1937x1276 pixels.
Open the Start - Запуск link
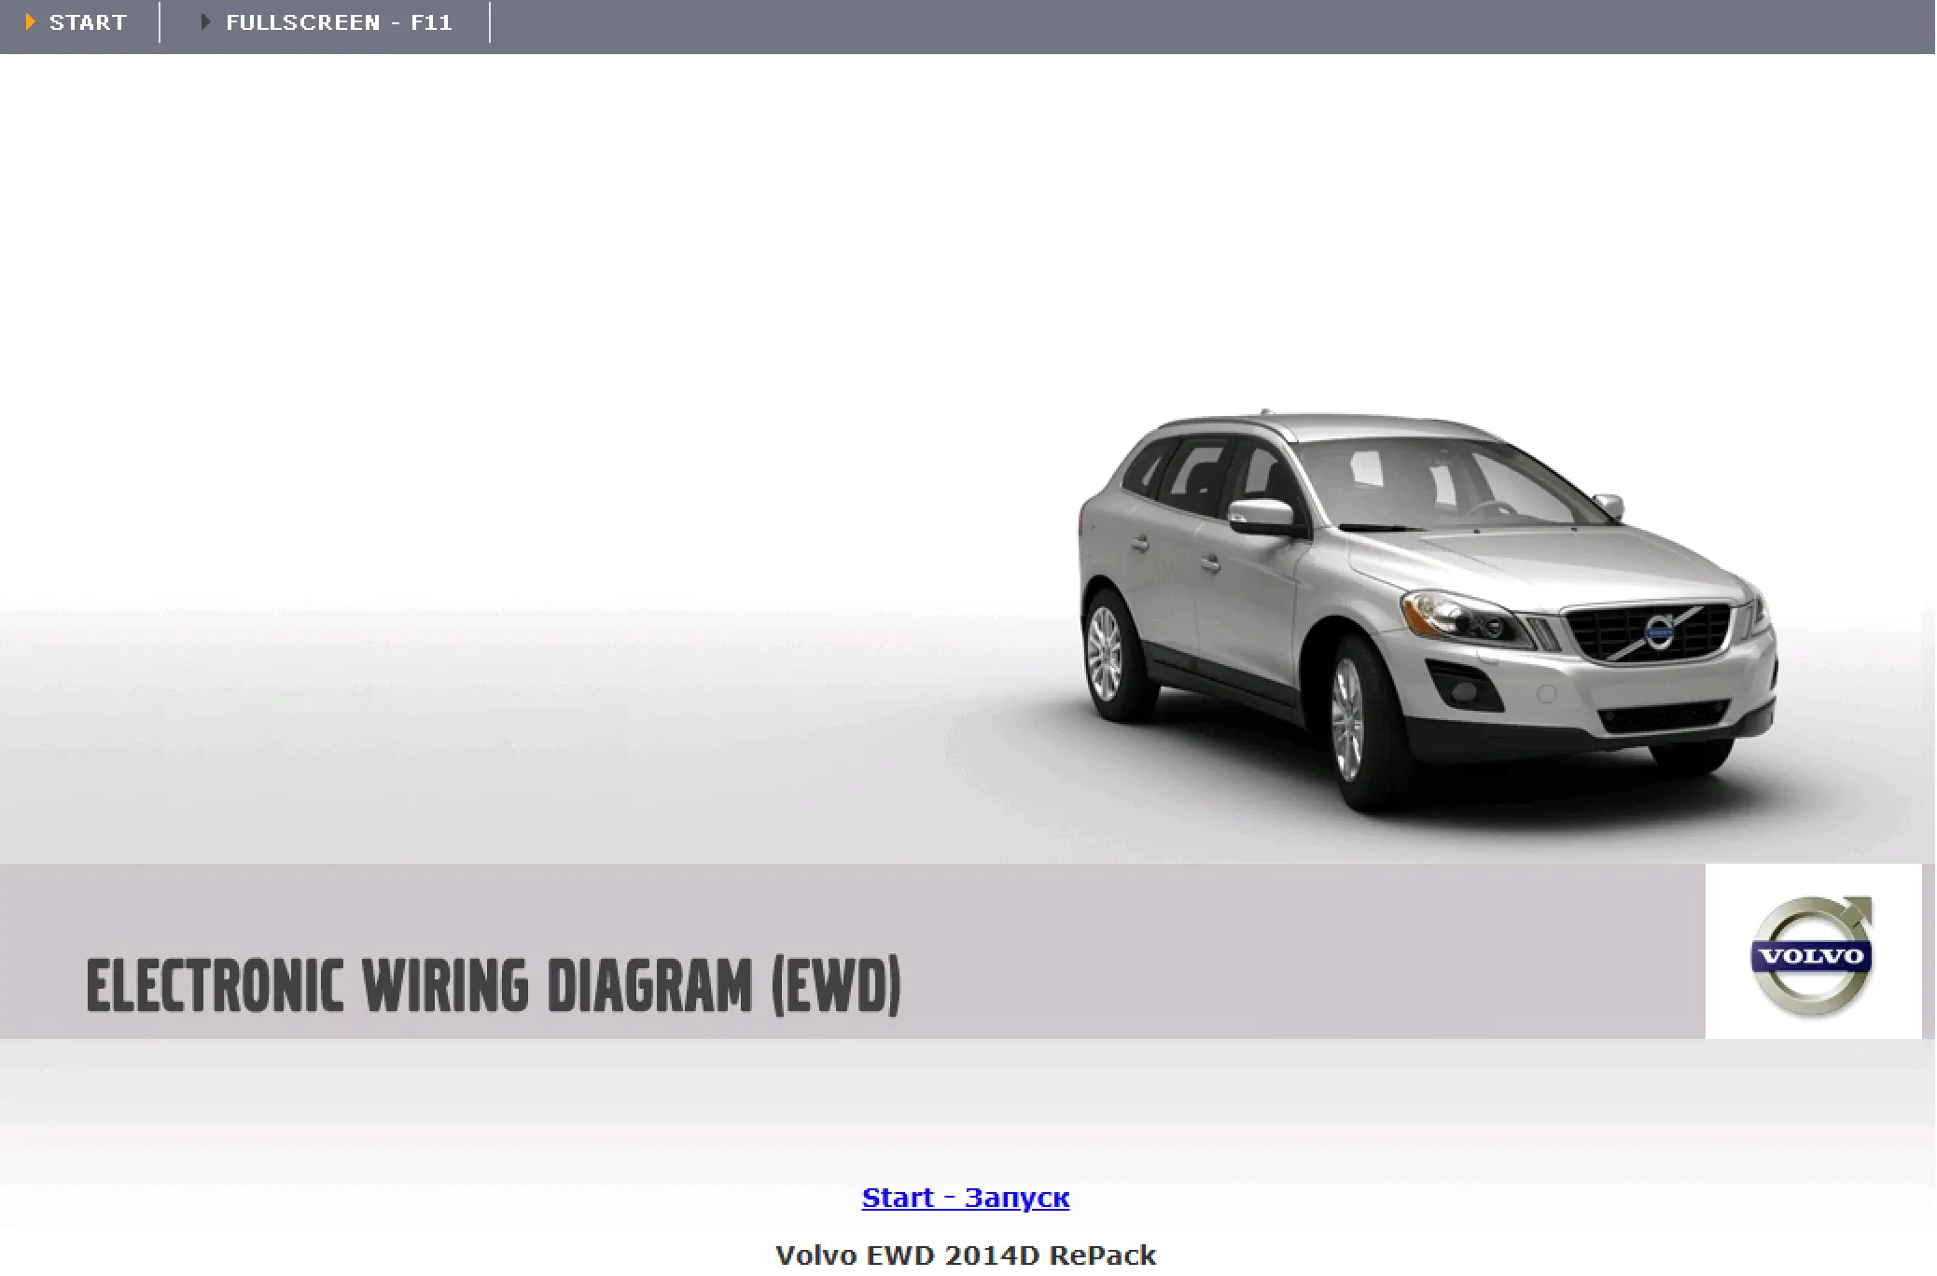pos(965,1198)
